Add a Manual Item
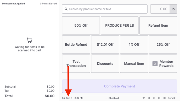Screen dimensions: 180x101 click(134, 64)
